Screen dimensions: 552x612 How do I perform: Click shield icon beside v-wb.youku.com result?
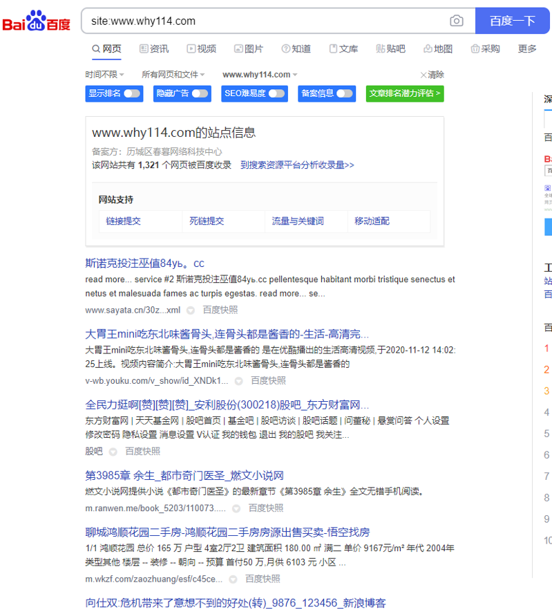[238, 381]
